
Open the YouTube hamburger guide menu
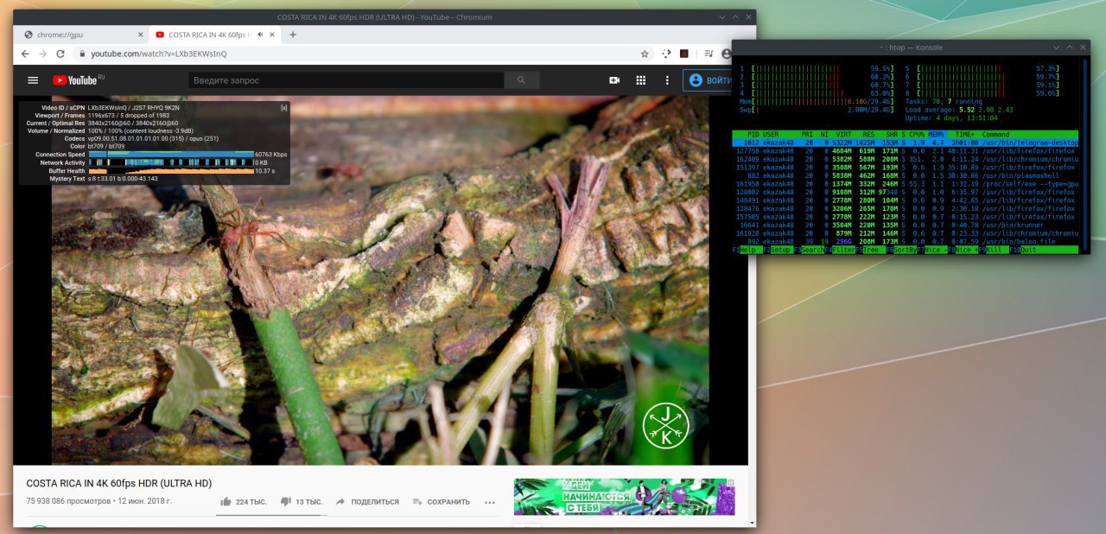[x=33, y=79]
